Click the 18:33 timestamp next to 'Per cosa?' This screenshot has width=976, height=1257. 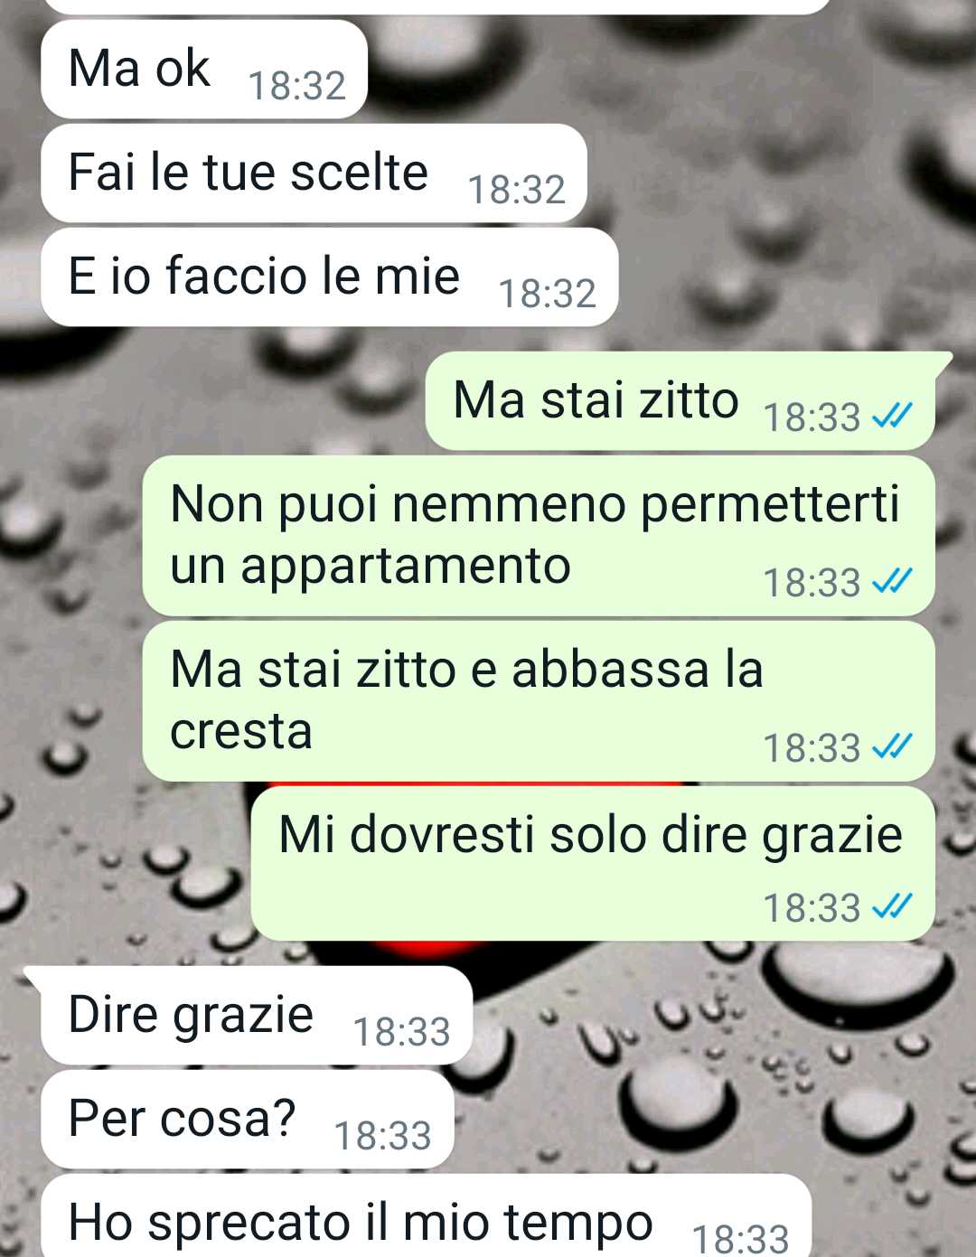pyautogui.click(x=383, y=1136)
